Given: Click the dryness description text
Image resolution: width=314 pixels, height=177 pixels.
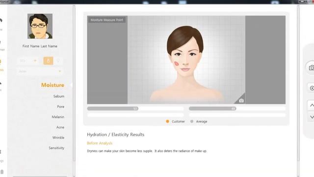Looking at the screenshot, I should [x=147, y=151].
